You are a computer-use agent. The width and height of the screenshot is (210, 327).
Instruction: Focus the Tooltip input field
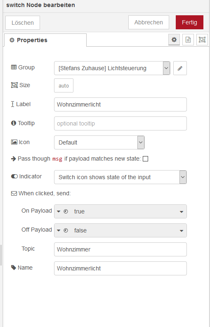pos(120,123)
